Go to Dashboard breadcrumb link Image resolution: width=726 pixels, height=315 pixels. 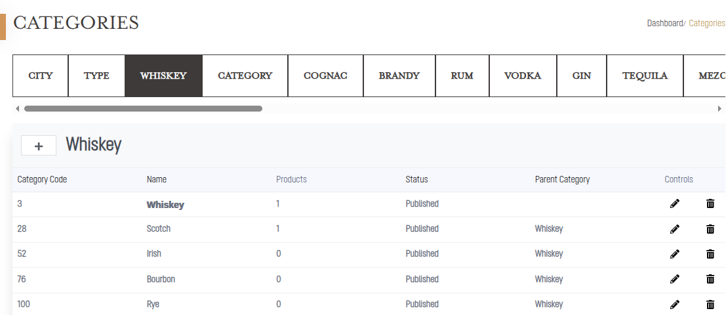click(665, 23)
